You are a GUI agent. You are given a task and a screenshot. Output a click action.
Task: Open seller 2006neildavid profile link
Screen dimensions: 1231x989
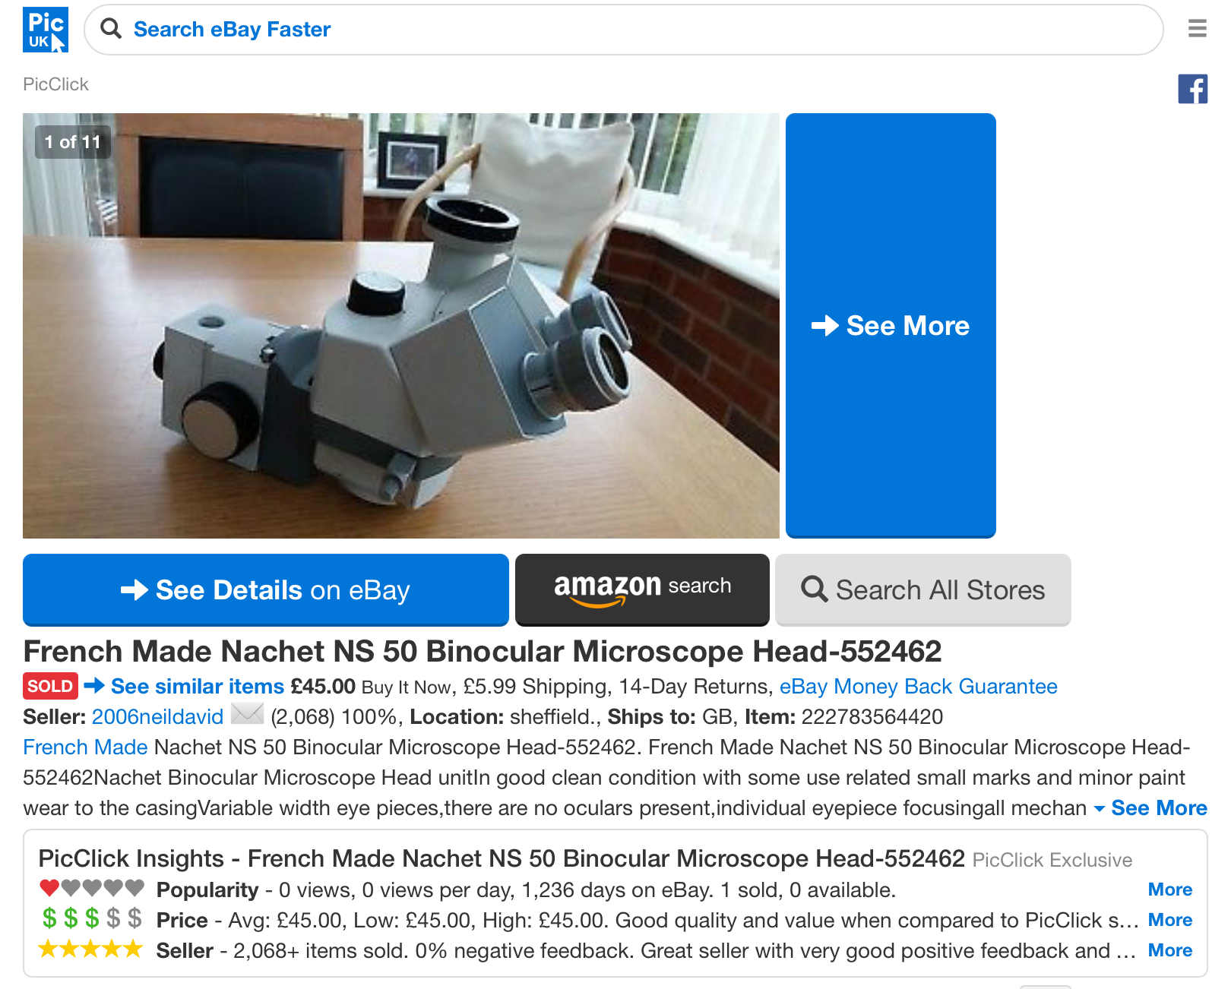coord(157,716)
